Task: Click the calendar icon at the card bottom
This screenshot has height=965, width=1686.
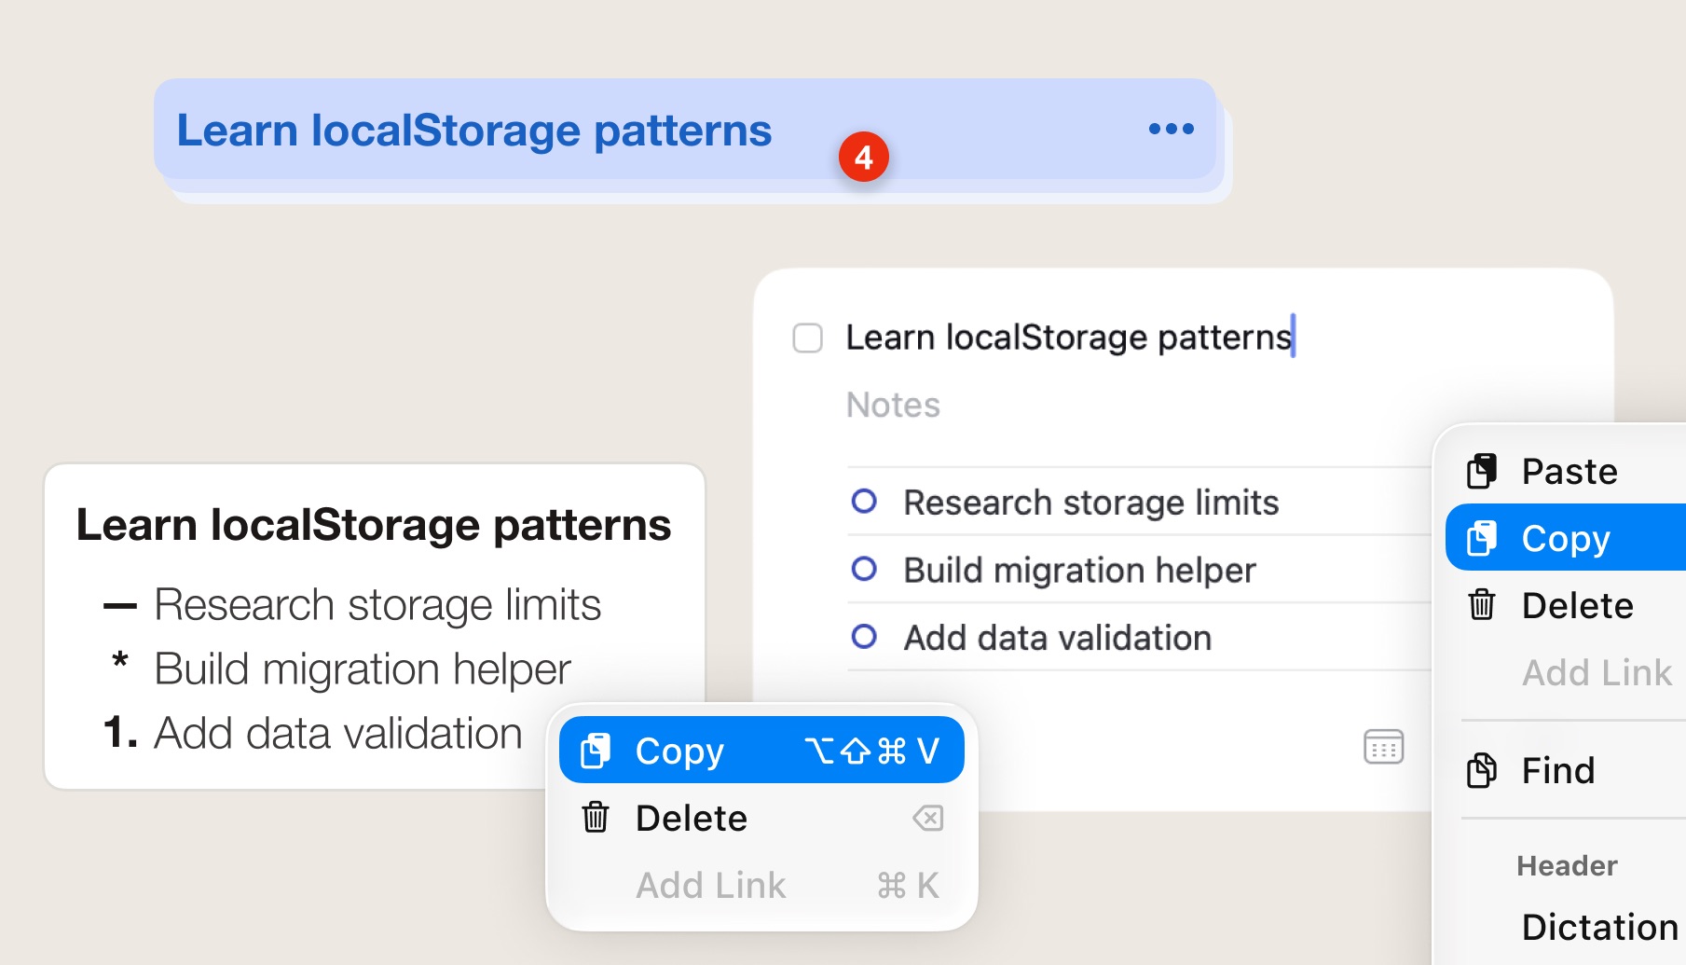Action: pyautogui.click(x=1383, y=746)
